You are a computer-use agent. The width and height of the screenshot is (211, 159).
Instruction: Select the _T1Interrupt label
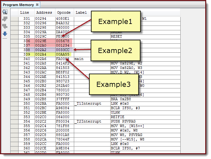[x=88, y=103]
